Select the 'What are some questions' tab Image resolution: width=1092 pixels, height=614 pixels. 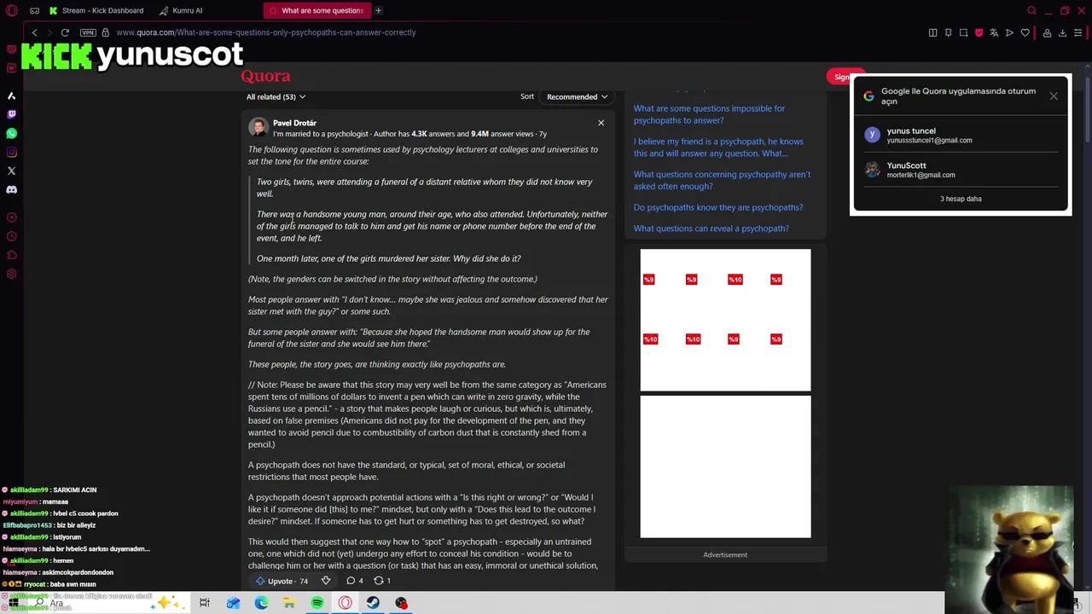click(316, 10)
